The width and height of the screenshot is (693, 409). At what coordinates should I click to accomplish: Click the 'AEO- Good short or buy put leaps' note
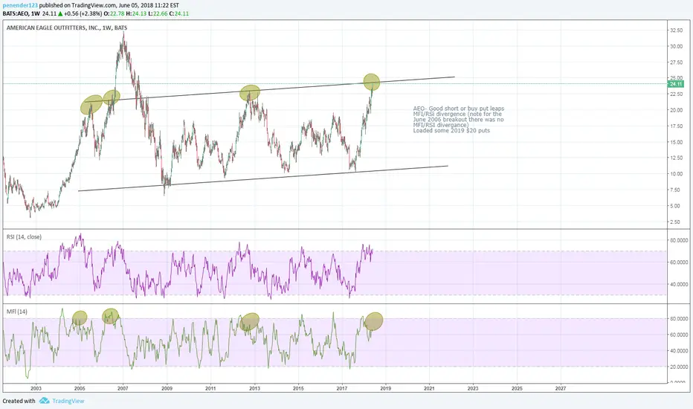click(458, 109)
